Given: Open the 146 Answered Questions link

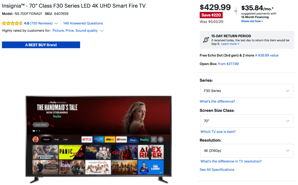Looking at the screenshot, I should tap(83, 23).
